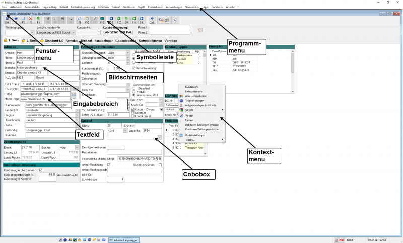
Task: Click the Kundenrabatt (%) field
Action: tap(113, 68)
